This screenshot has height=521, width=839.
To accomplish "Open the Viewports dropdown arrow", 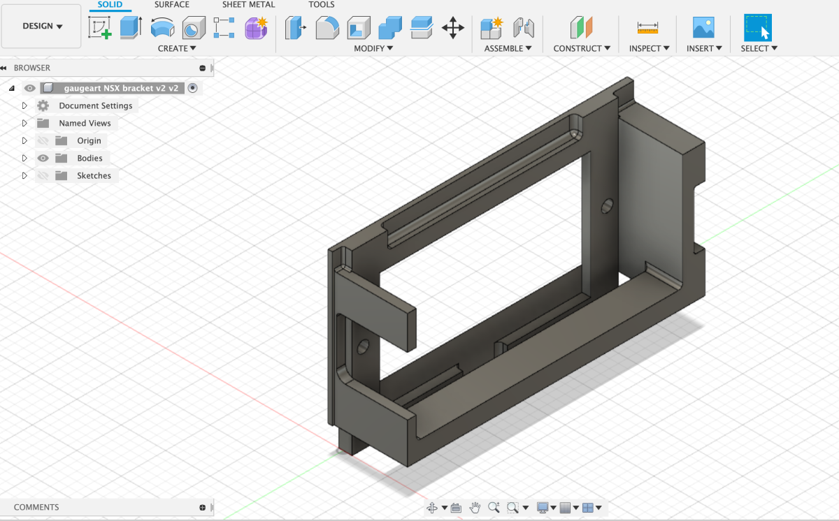I will coord(598,508).
